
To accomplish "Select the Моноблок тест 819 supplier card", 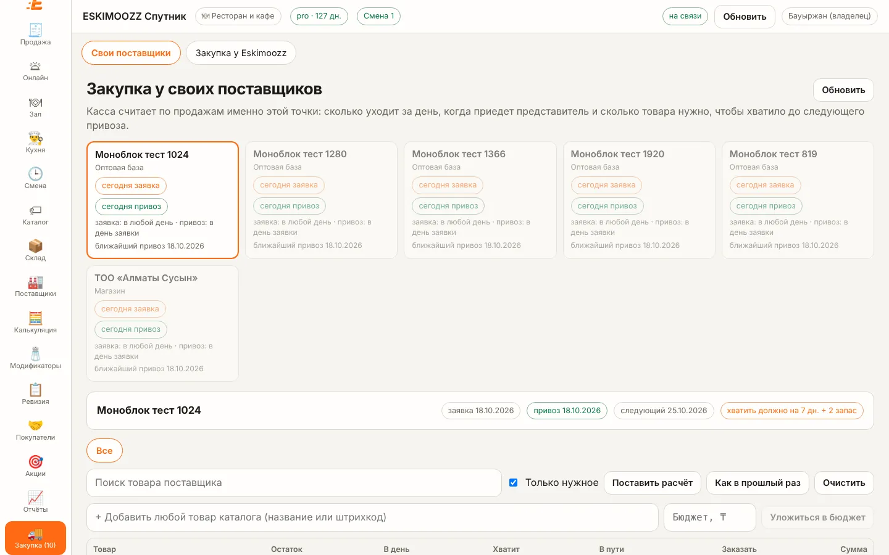I will click(x=798, y=200).
